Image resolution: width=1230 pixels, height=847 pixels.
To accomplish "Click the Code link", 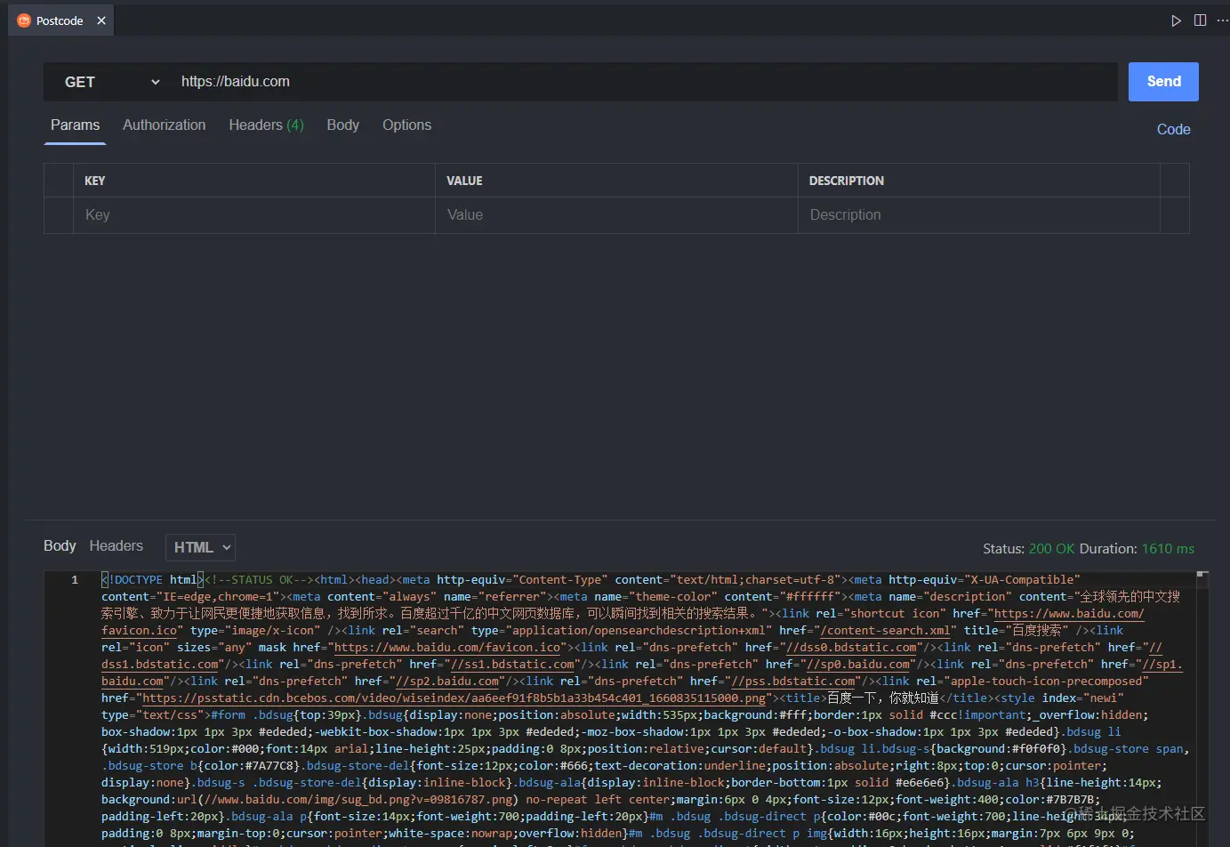I will click(x=1173, y=130).
